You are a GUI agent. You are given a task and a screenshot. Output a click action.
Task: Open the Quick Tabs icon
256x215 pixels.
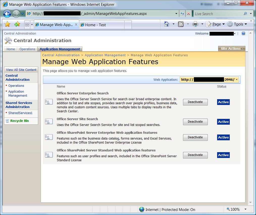coord(27,24)
